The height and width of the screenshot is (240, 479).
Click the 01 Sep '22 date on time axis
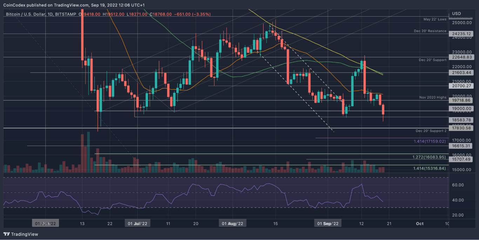tap(328, 223)
